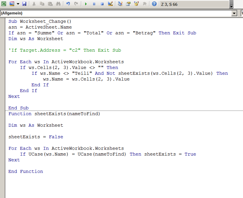Click the green commented Target.Address line
The height and width of the screenshot is (198, 243).
coord(65,50)
